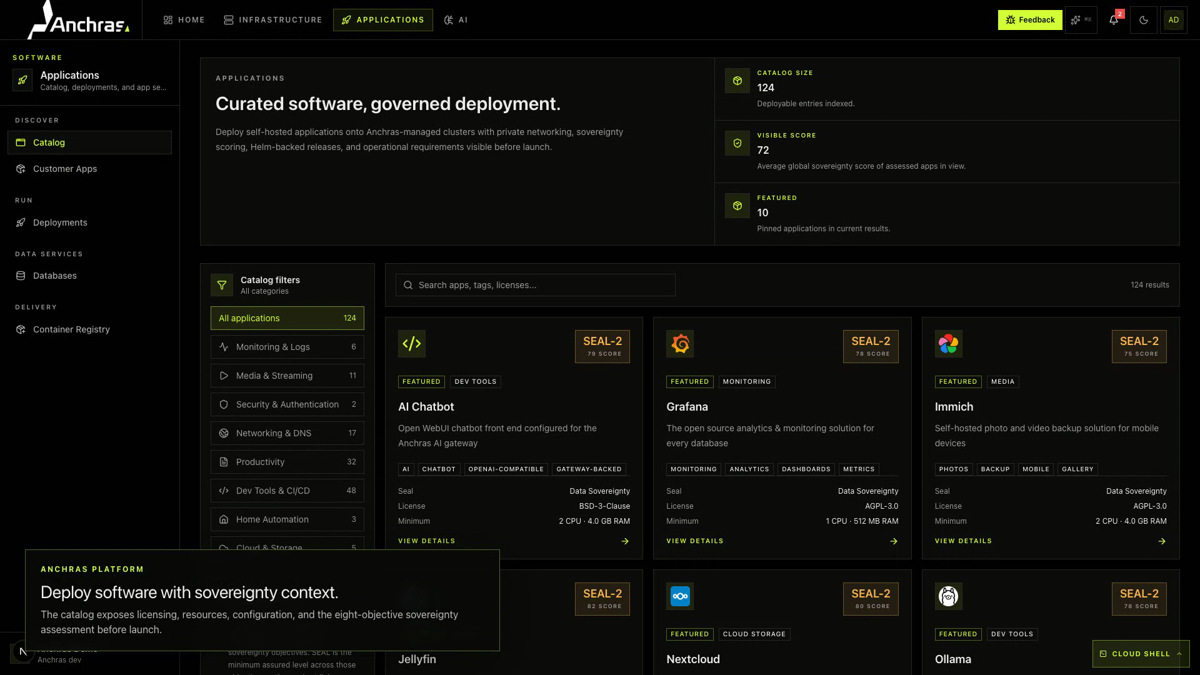The width and height of the screenshot is (1200, 675).
Task: Filter by Dev Tools & CI/CD
Action: pos(287,491)
